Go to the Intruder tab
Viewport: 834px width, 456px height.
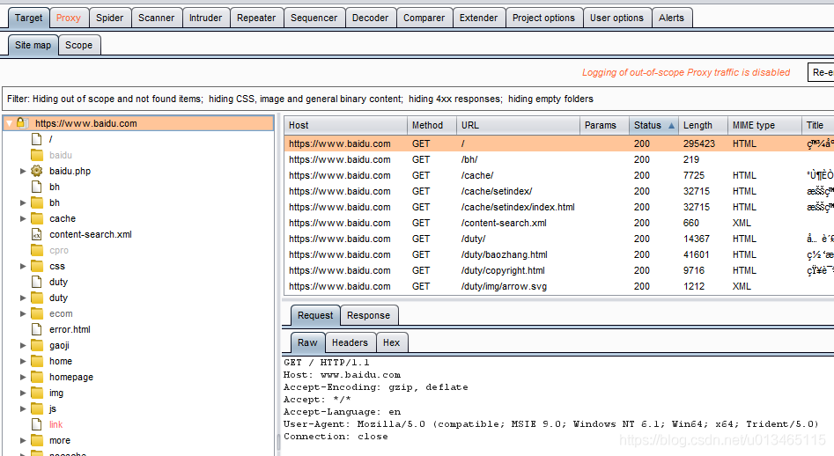pyautogui.click(x=205, y=18)
